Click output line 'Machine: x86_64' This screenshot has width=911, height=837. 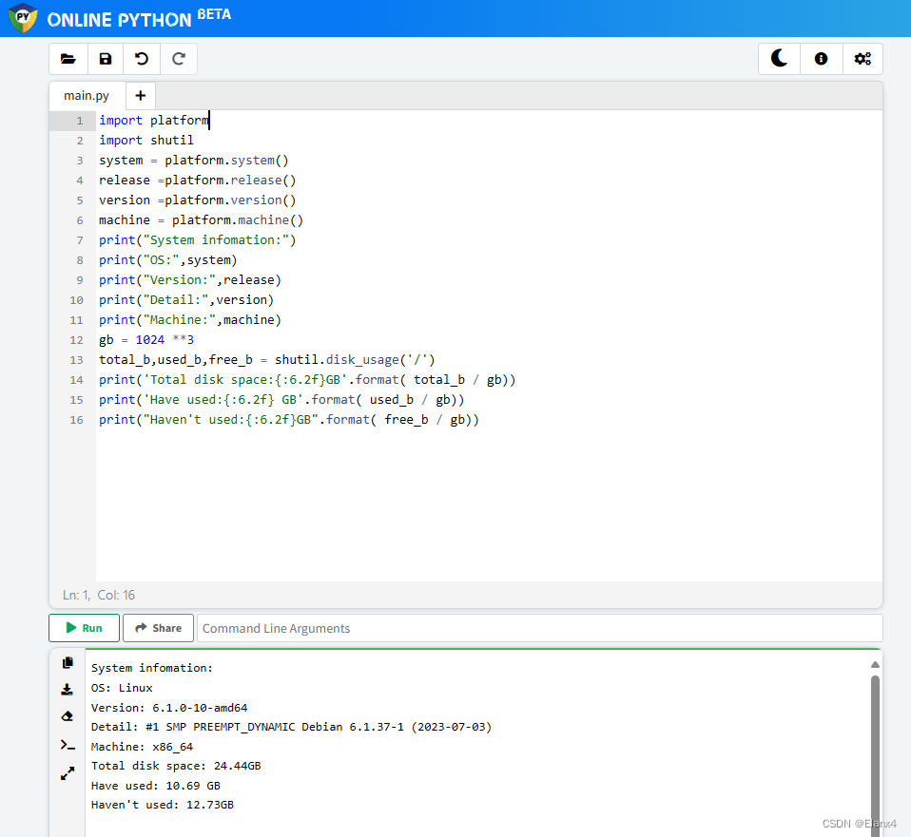click(x=142, y=747)
